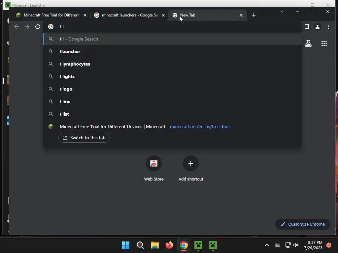Close the New Tab tab

241,15
